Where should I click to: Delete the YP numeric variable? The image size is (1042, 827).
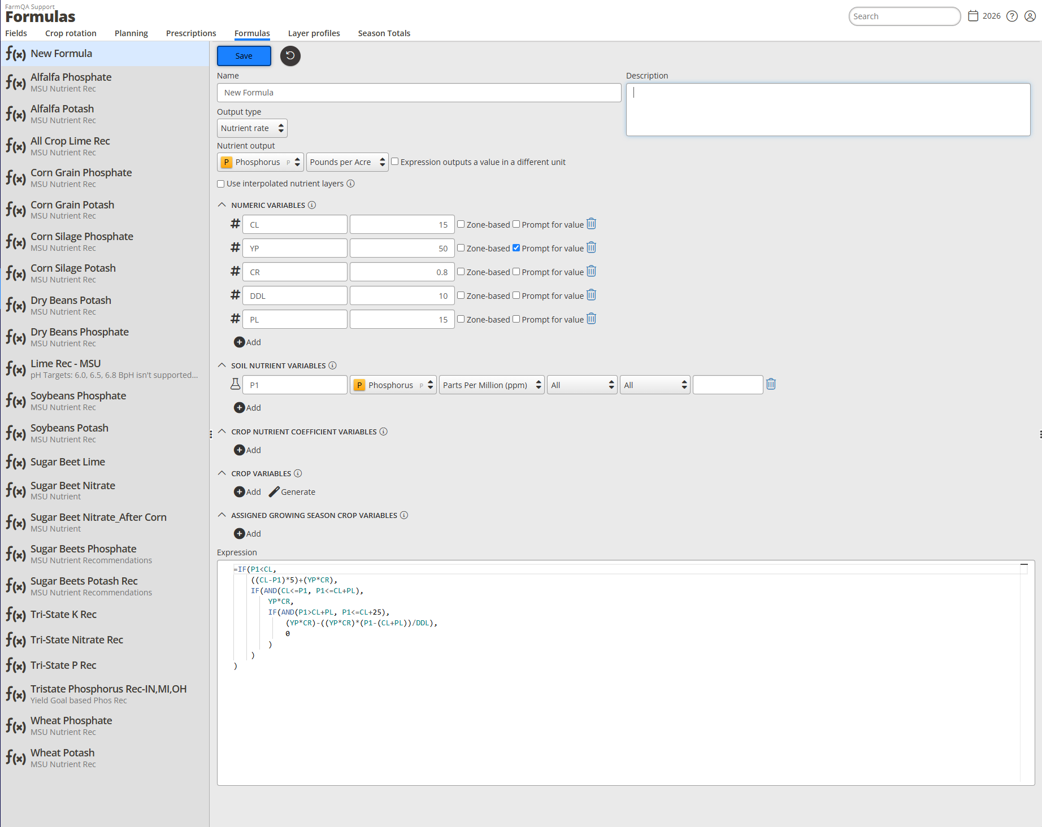click(x=591, y=247)
